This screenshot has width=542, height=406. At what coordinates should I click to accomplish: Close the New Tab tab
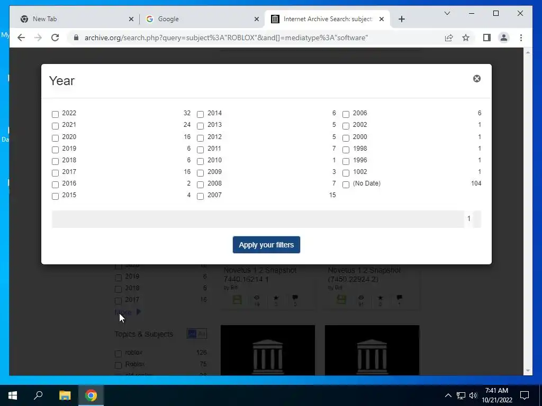coord(131,19)
